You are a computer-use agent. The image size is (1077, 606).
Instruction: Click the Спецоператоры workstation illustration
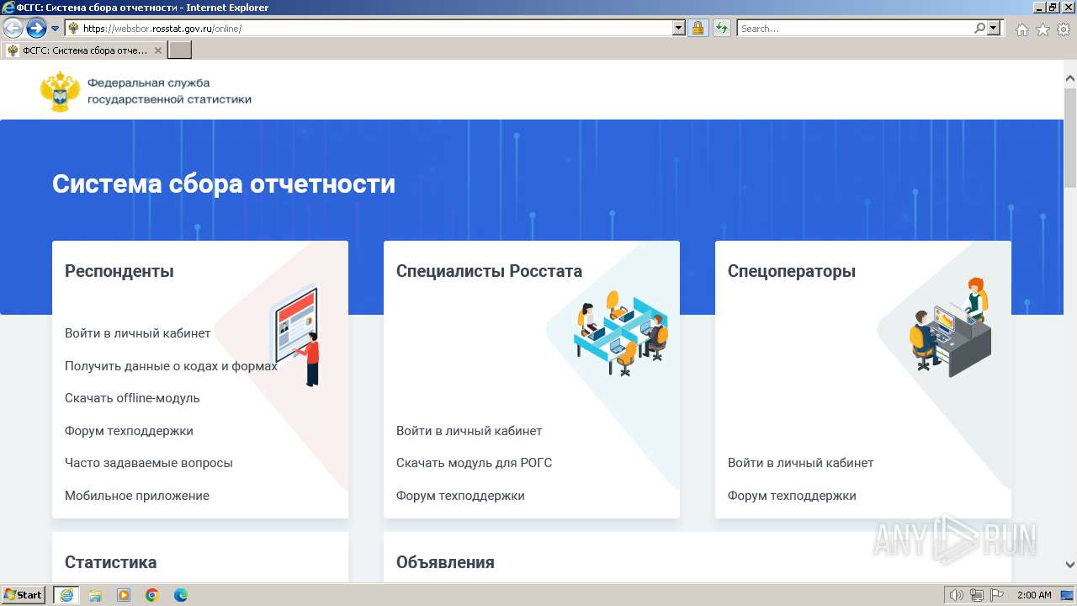click(x=951, y=327)
